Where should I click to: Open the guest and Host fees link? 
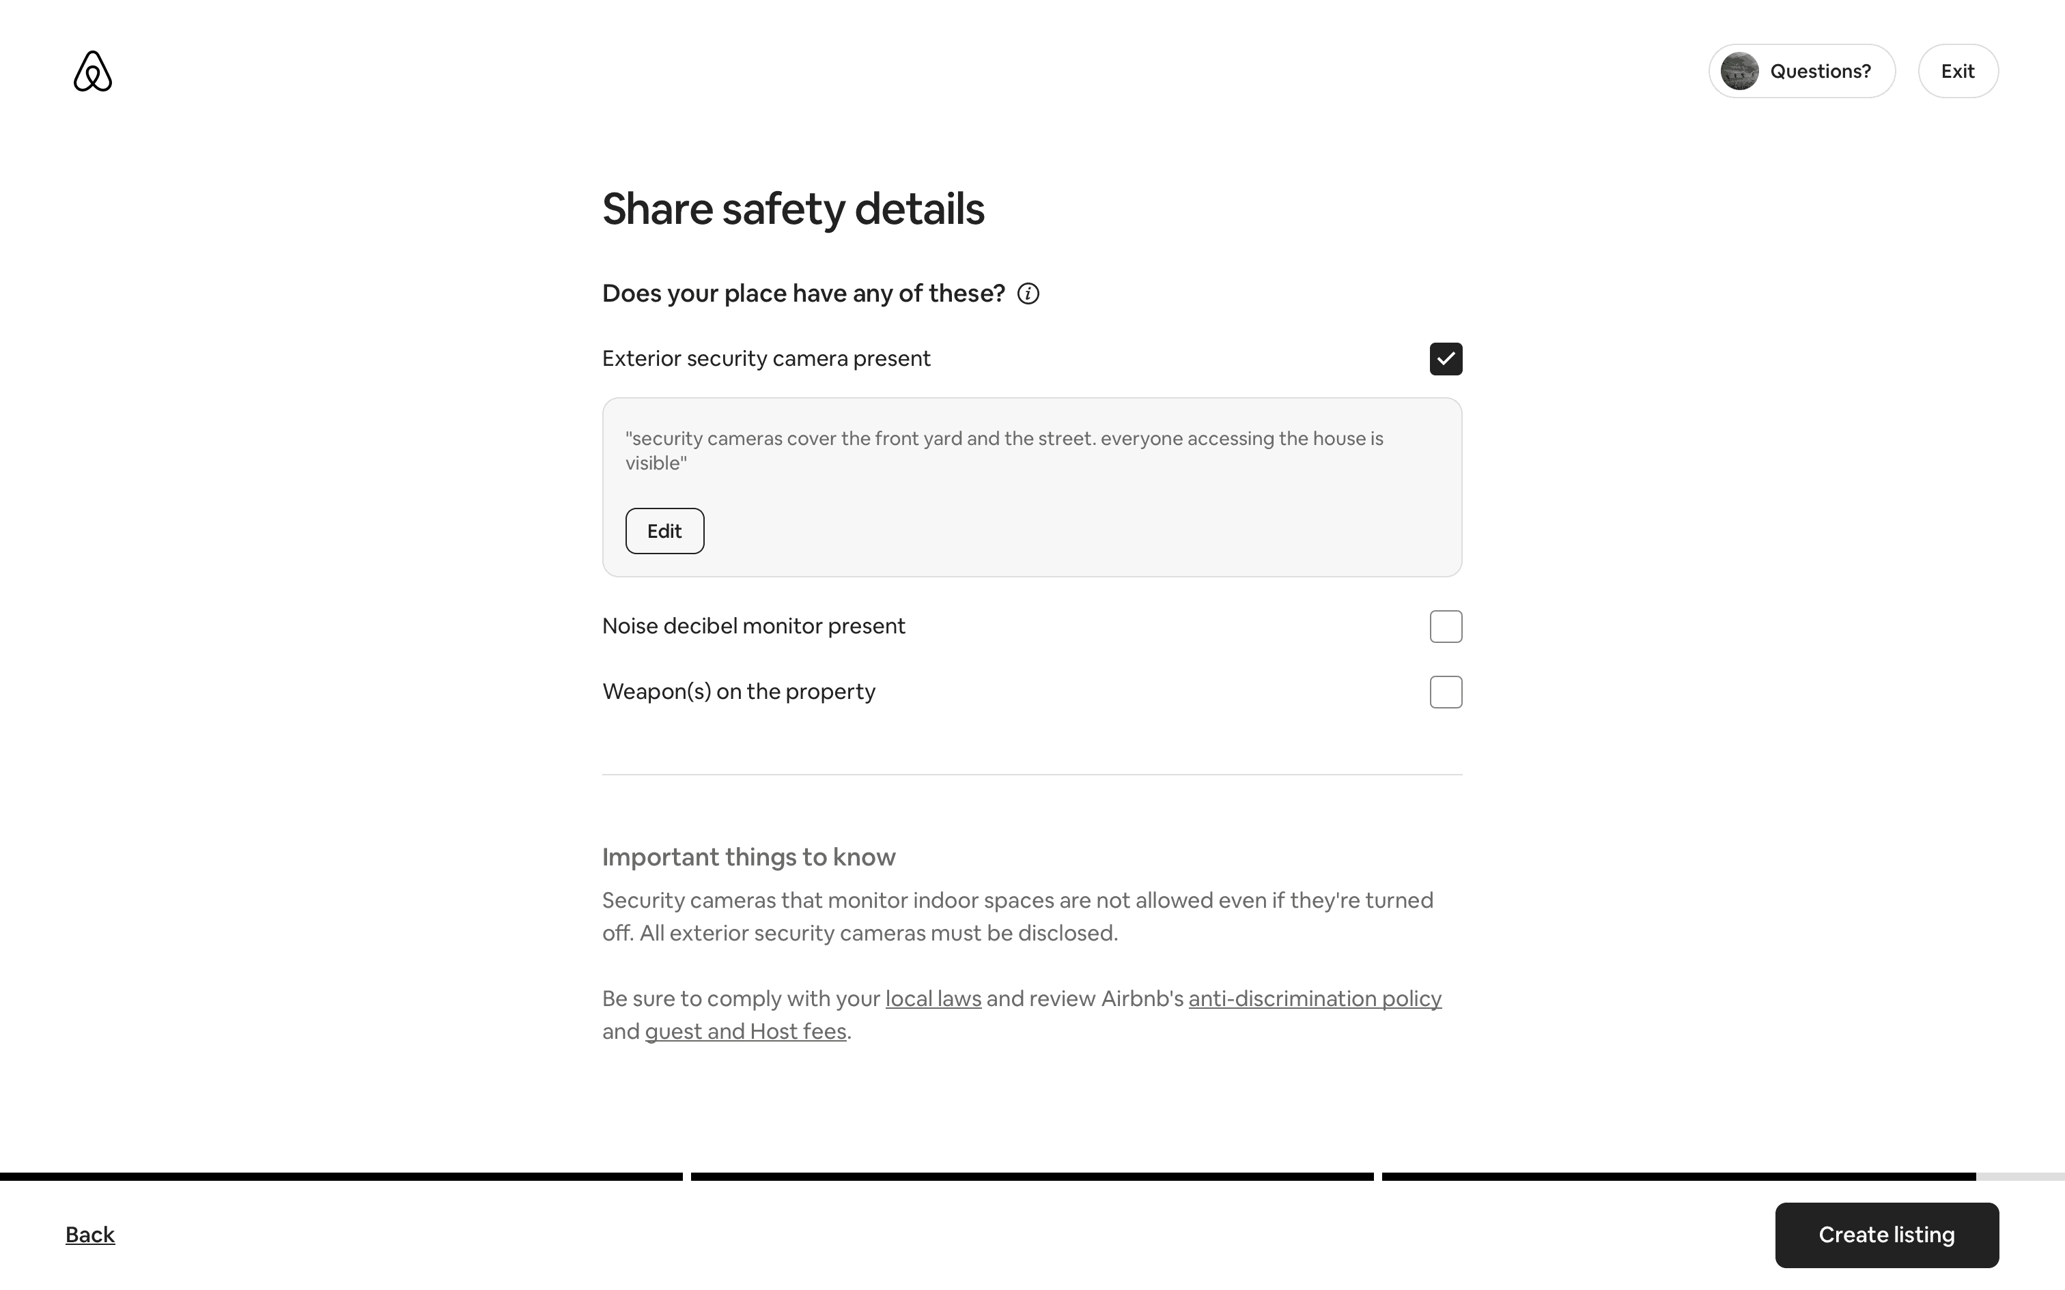[745, 1031]
